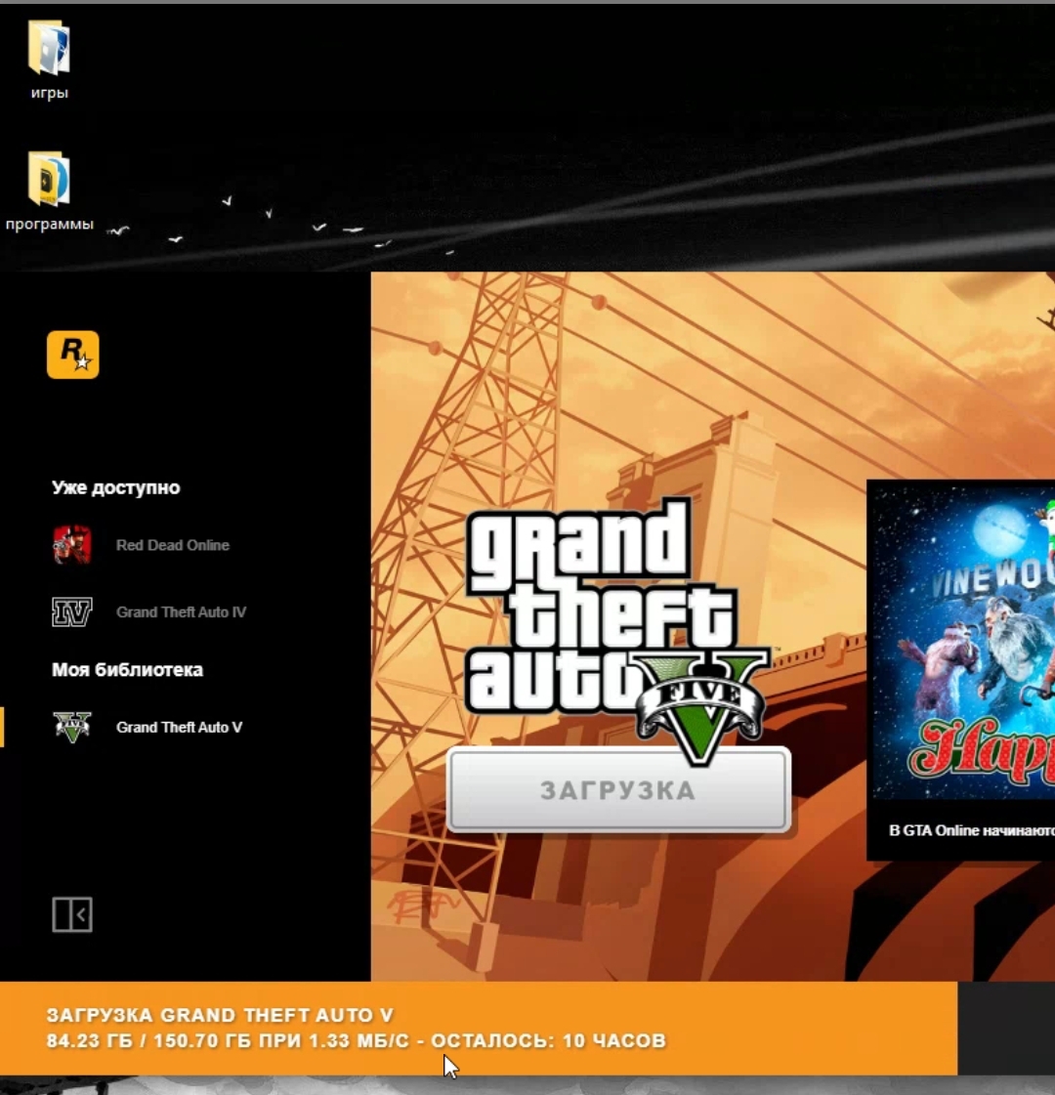The image size is (1055, 1095).
Task: Open the 'В GTA Online начинаются' news link
Action: [971, 830]
